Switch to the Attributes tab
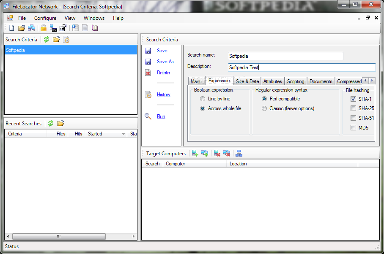 click(273, 81)
